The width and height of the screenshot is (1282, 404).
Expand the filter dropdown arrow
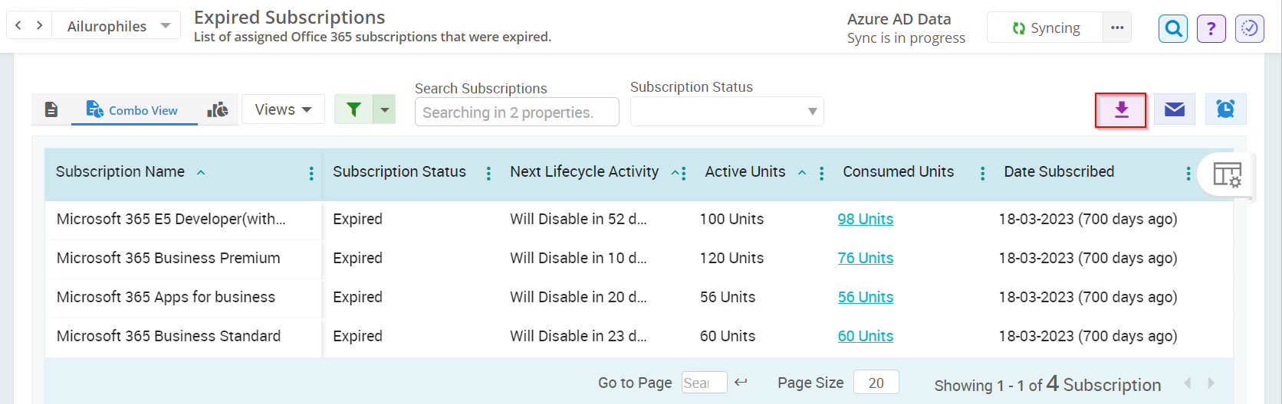click(x=385, y=109)
